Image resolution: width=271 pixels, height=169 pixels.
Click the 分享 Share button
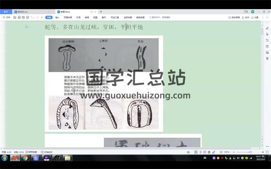click(x=255, y=17)
